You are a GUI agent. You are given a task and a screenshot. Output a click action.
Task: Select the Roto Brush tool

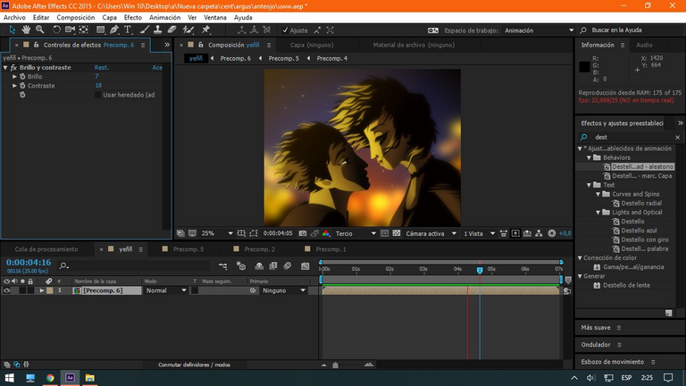(188, 29)
